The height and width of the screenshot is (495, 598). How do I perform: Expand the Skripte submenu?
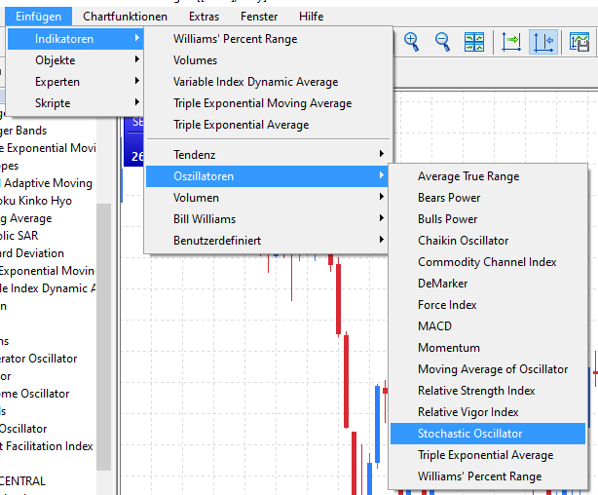pyautogui.click(x=76, y=103)
